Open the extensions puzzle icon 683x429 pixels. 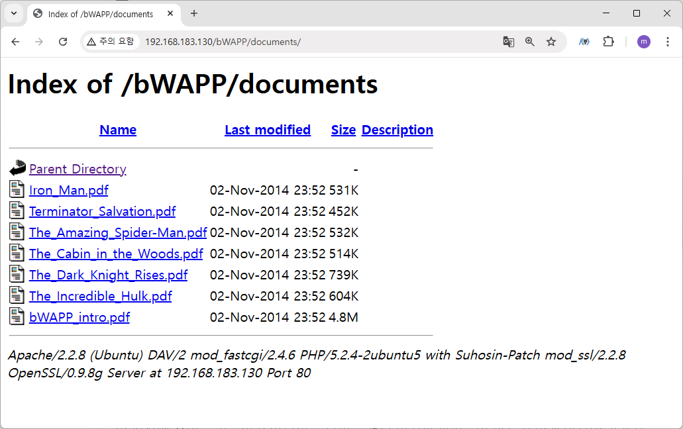609,42
